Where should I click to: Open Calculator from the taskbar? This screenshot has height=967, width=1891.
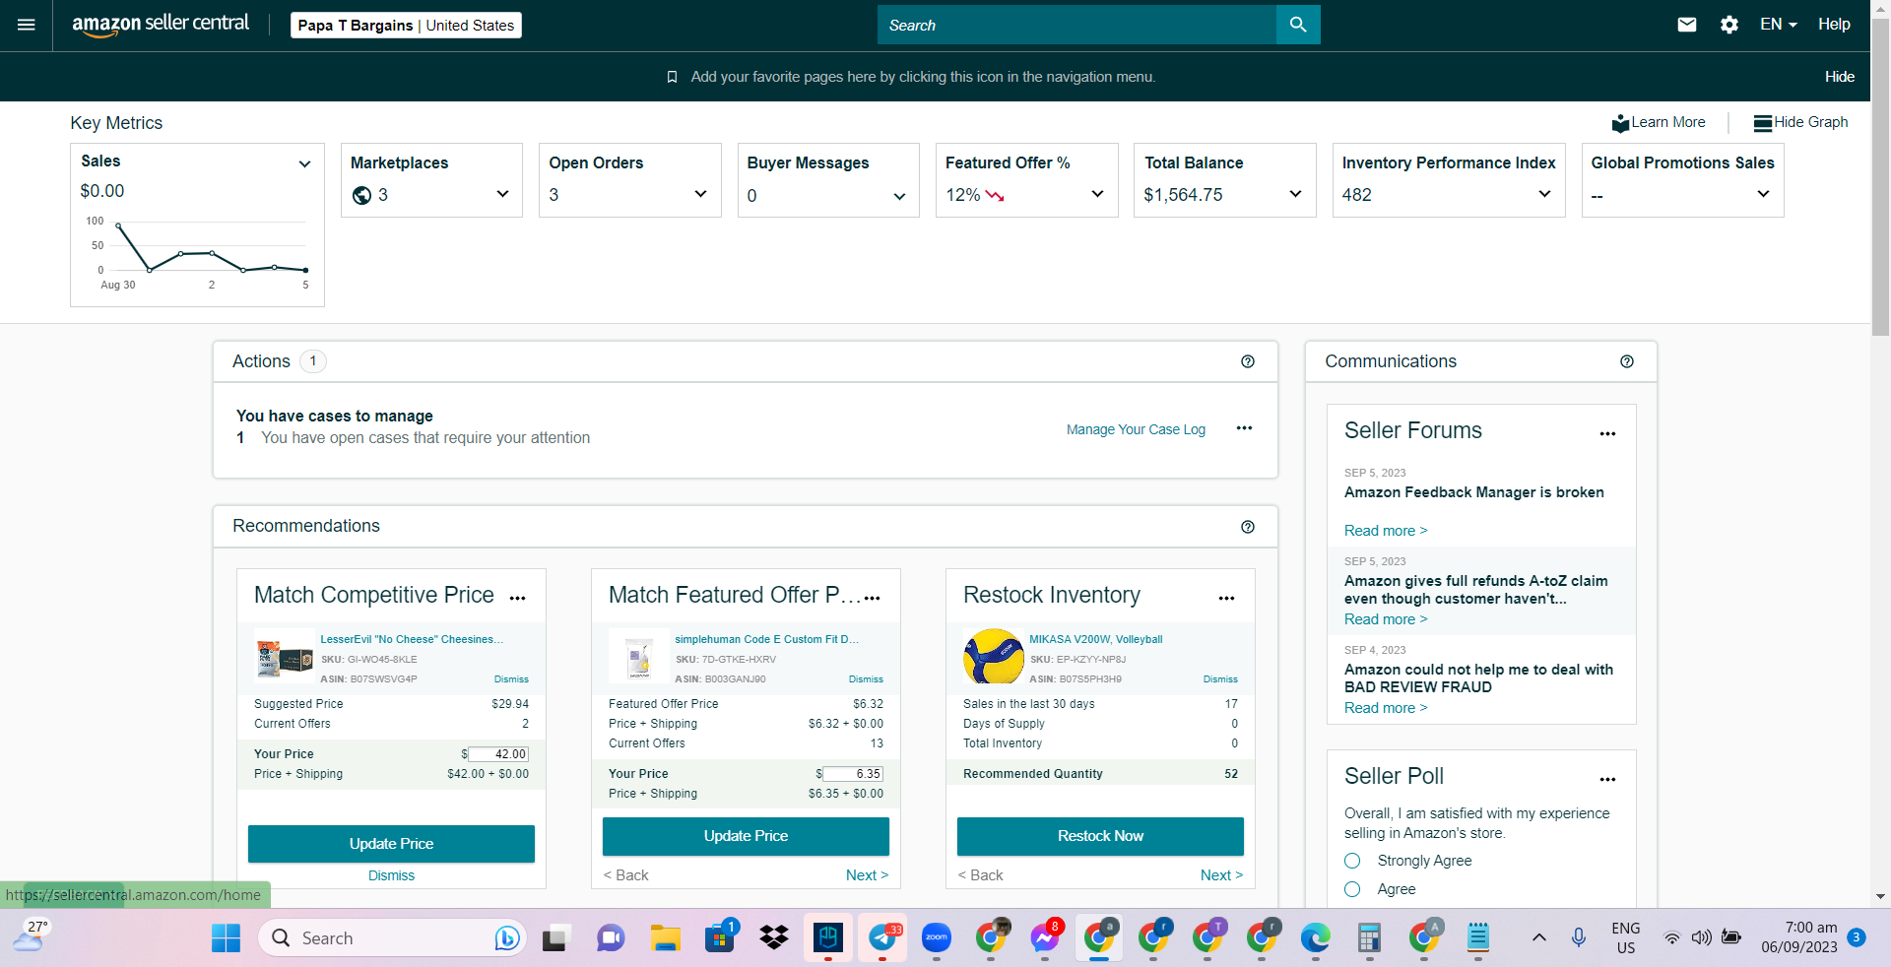coord(1369,938)
